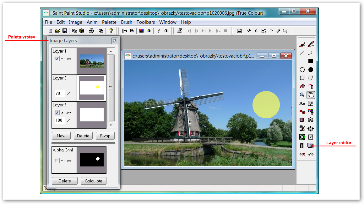This screenshot has width=364, height=204.
Task: Open the Window menu
Action: point(168,22)
